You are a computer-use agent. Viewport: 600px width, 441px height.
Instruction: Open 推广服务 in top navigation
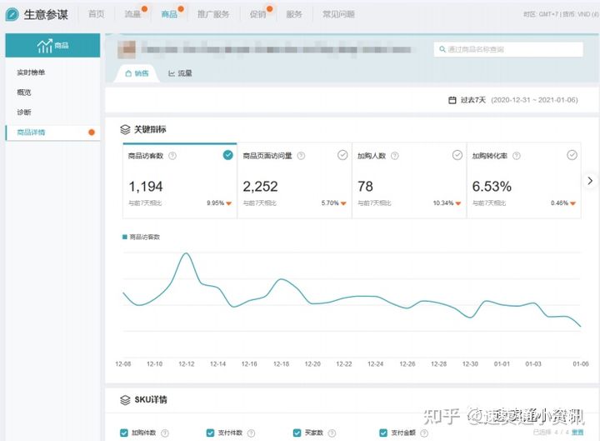pyautogui.click(x=213, y=14)
